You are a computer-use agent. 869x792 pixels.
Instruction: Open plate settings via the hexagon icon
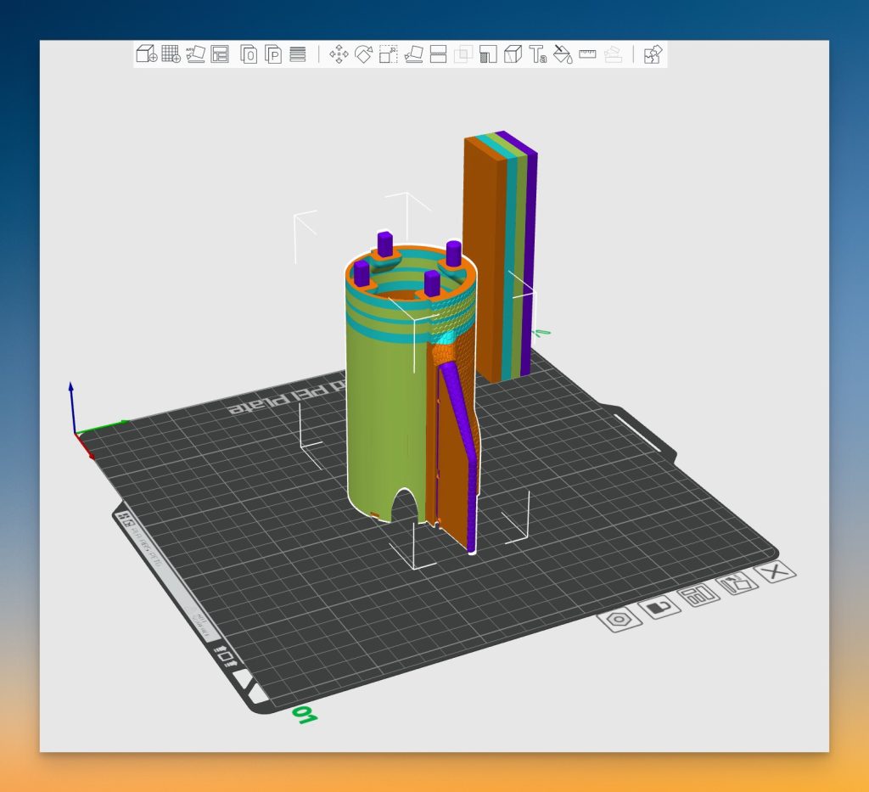tap(620, 620)
